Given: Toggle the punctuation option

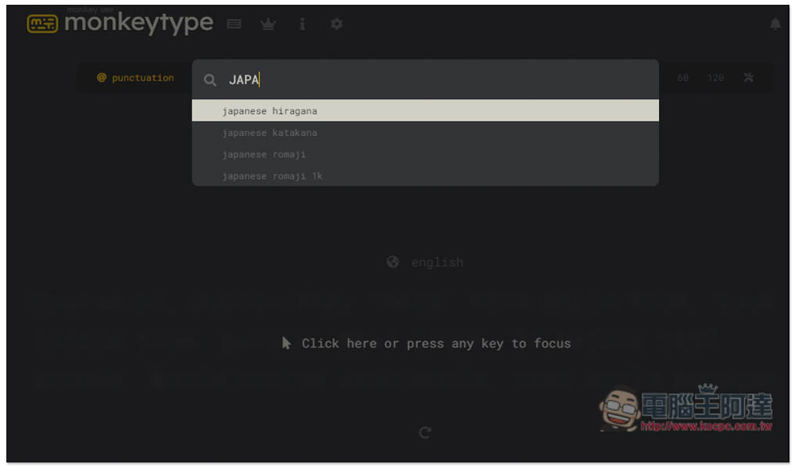Looking at the screenshot, I should 135,78.
